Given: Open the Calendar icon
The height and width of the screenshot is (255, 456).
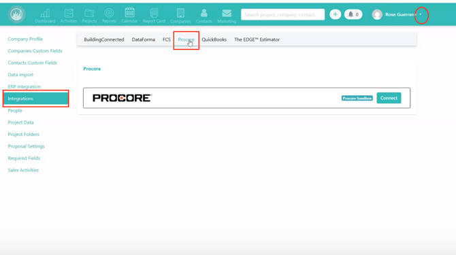Looking at the screenshot, I should point(129,15).
